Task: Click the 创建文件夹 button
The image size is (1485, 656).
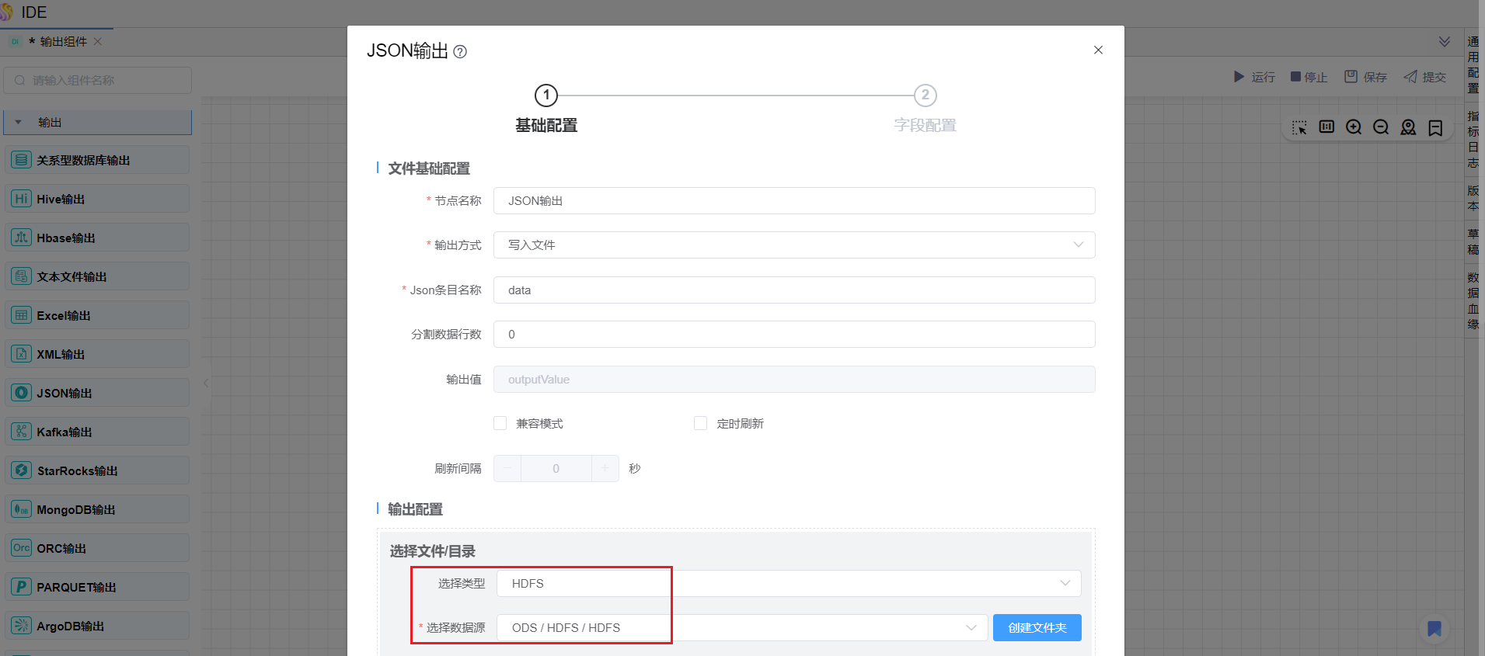Action: (1037, 628)
